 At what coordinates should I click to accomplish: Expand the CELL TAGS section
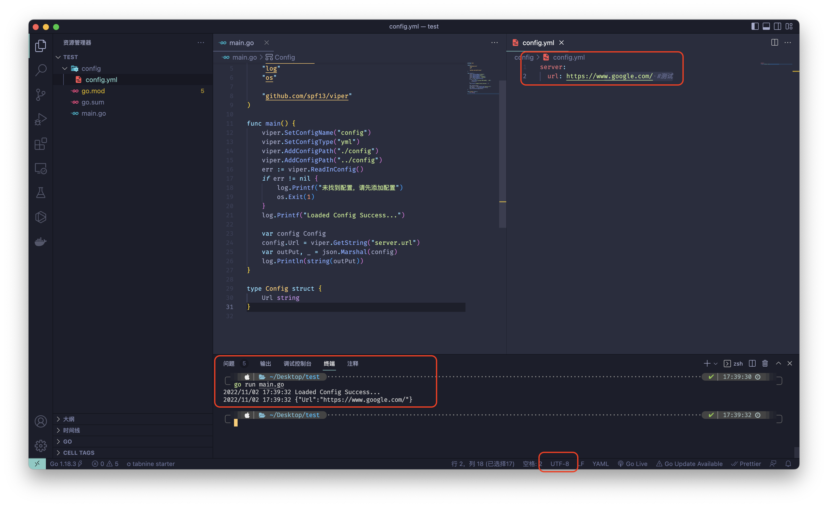(x=133, y=452)
